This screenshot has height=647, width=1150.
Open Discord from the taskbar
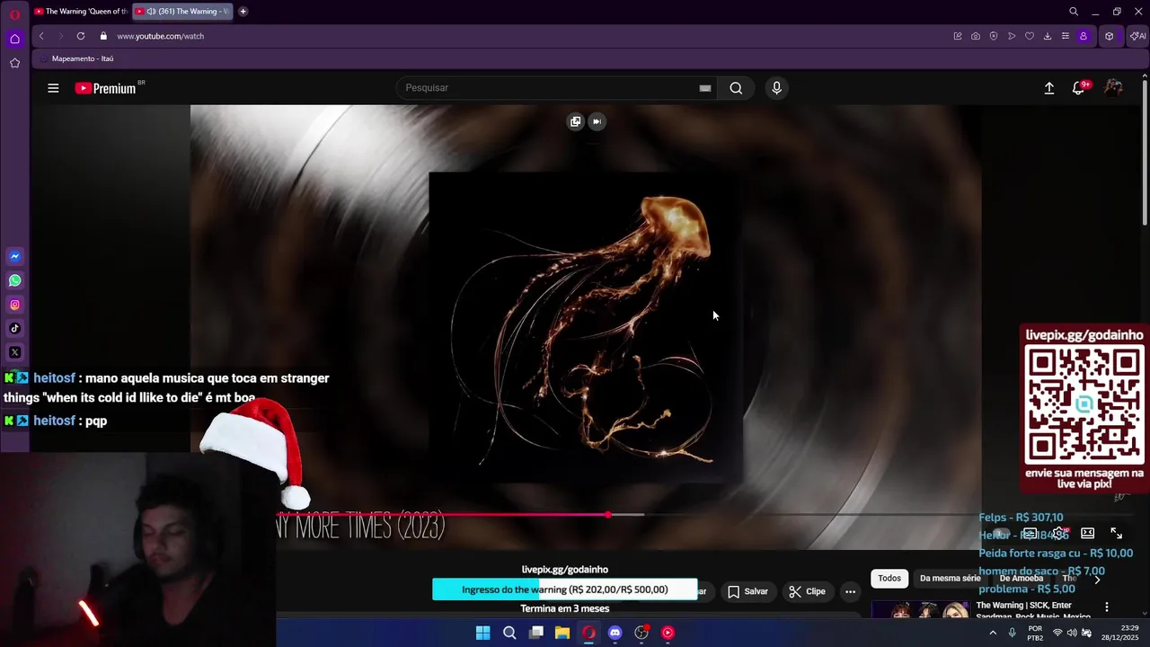[x=615, y=633]
